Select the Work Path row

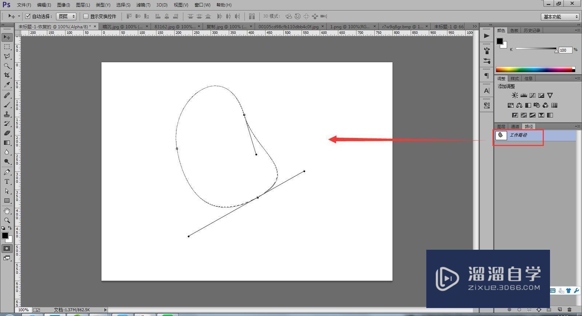535,135
